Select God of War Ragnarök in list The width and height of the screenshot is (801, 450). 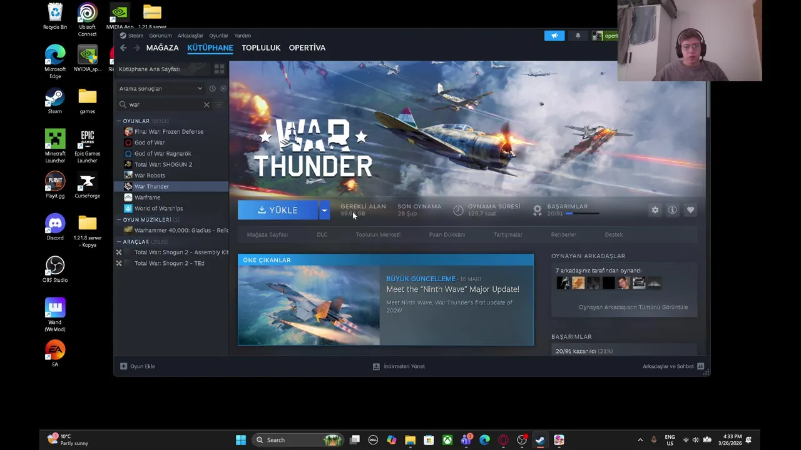pyautogui.click(x=163, y=154)
